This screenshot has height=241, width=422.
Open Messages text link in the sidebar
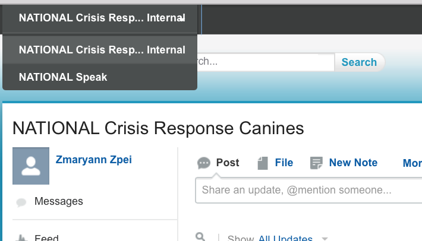coord(59,201)
